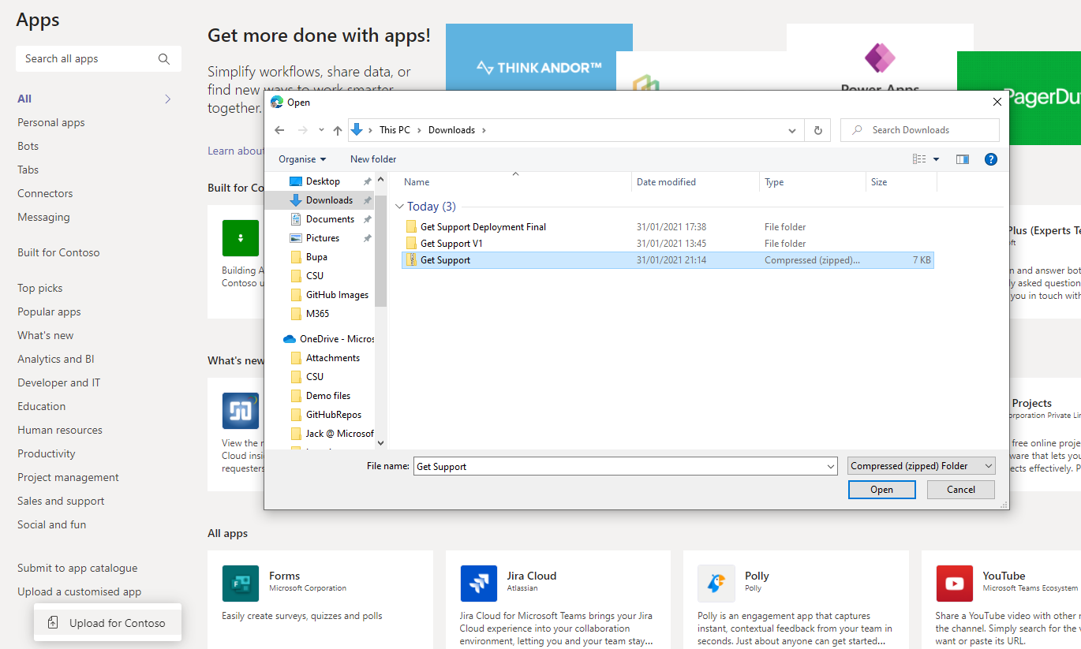
Task: Click the Polly parrot icon
Action: coord(716,584)
